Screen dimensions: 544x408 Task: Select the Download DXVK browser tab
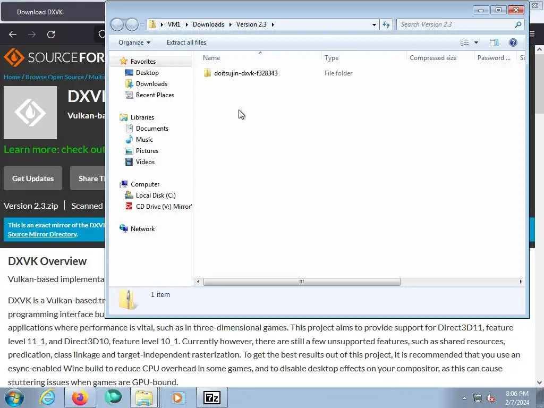coord(53,12)
